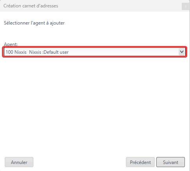
Task: Click the 'Agent:' field label
Action: (11, 44)
